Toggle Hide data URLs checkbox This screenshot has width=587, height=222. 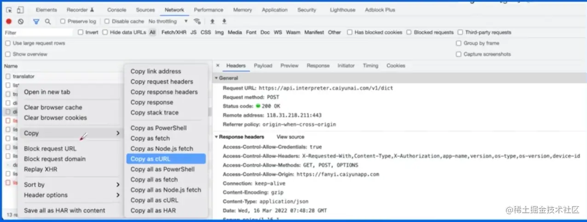(x=105, y=32)
